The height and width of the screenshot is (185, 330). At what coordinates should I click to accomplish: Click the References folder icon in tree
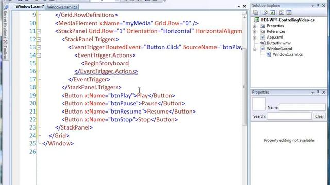(262, 32)
